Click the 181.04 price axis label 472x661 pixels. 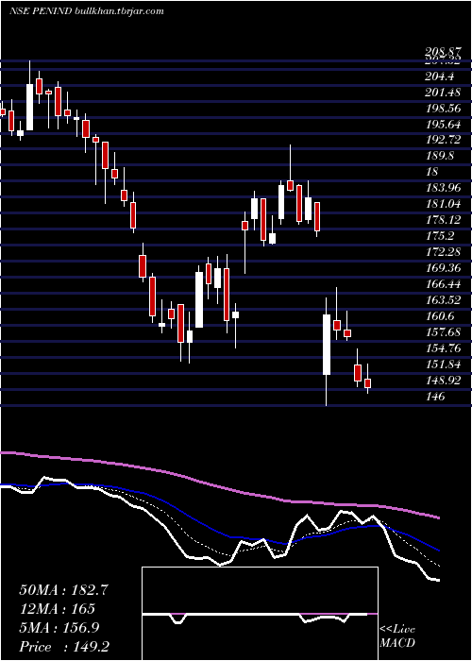coord(443,204)
